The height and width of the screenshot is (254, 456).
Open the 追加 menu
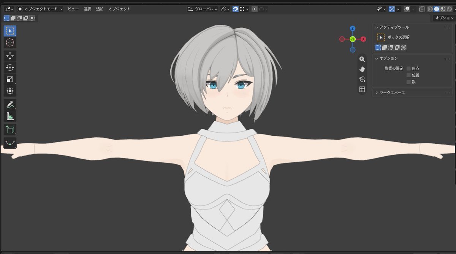click(x=100, y=9)
